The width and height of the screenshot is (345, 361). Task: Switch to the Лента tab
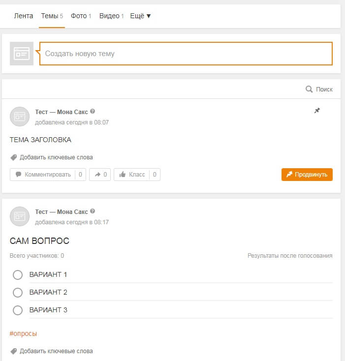tap(24, 16)
